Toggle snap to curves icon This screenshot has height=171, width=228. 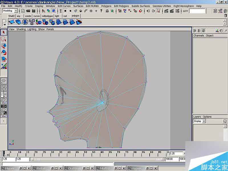pos(125,11)
